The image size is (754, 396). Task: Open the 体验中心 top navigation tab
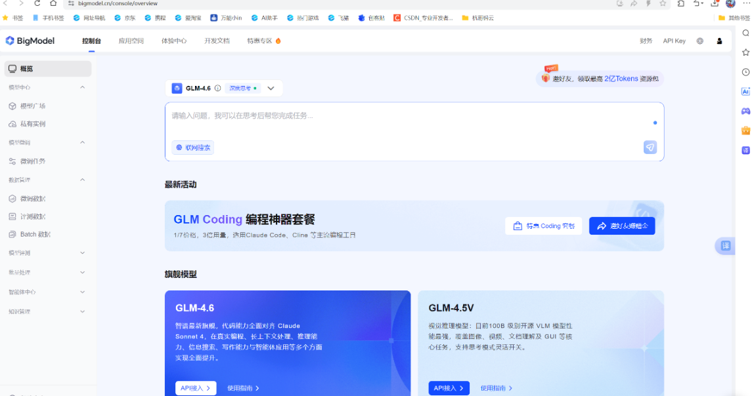[174, 41]
